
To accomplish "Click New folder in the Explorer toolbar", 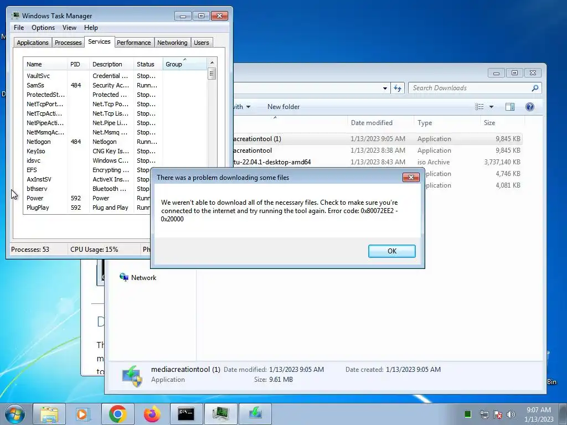I will (x=283, y=107).
